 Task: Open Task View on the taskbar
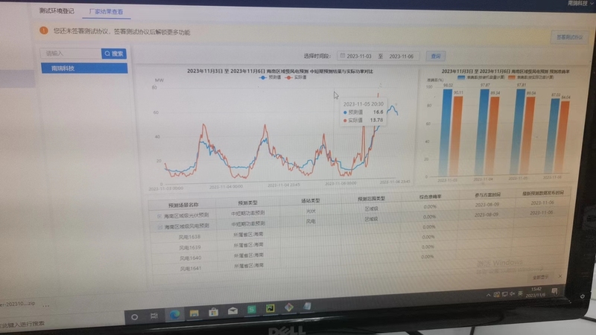point(154,316)
